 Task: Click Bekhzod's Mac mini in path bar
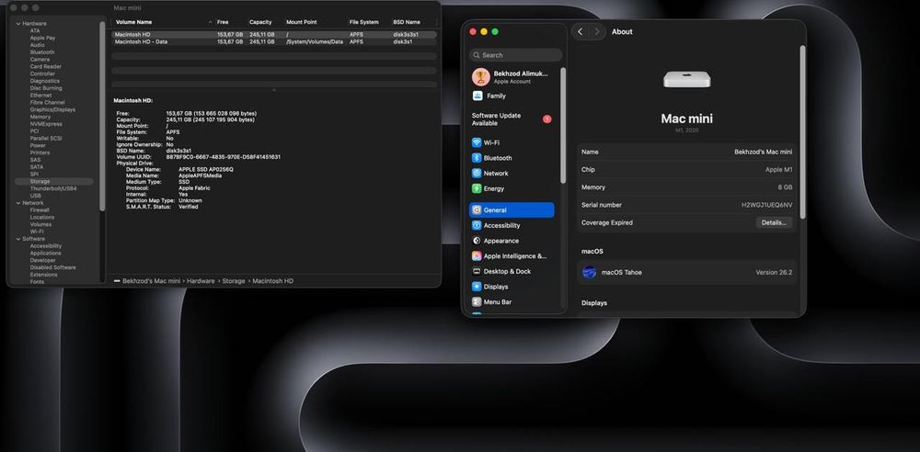pos(152,281)
